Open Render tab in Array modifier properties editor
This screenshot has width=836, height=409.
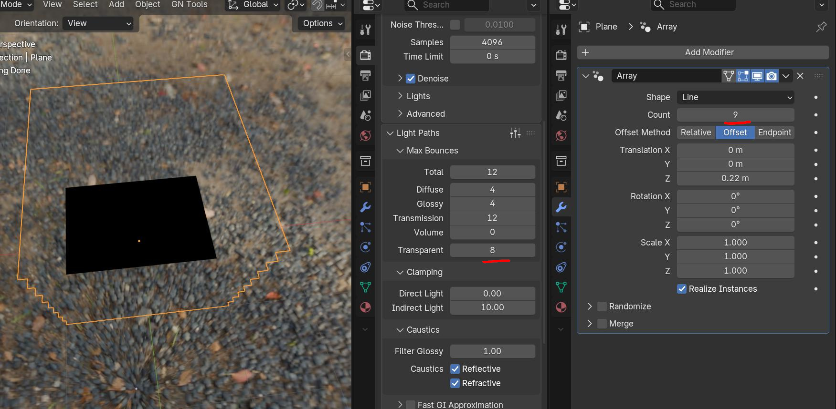point(561,55)
